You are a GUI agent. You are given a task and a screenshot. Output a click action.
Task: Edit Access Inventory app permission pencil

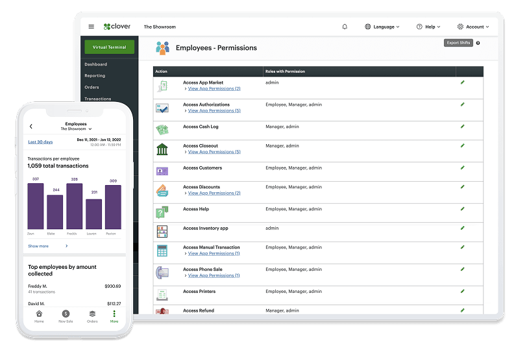pos(462,228)
